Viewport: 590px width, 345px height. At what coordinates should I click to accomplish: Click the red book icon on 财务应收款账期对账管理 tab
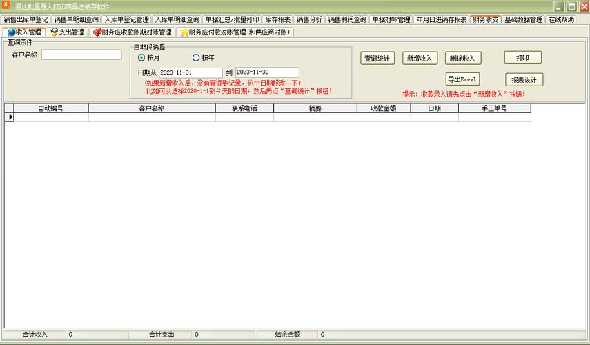[97, 32]
